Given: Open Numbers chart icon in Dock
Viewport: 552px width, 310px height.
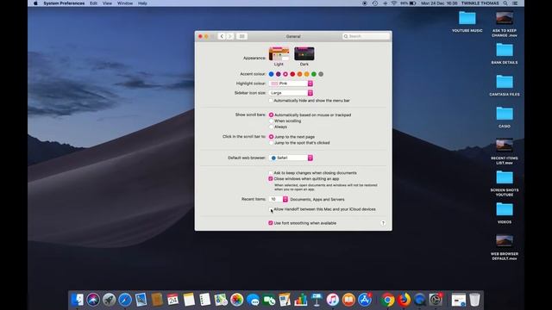Looking at the screenshot, I should click(x=301, y=300).
